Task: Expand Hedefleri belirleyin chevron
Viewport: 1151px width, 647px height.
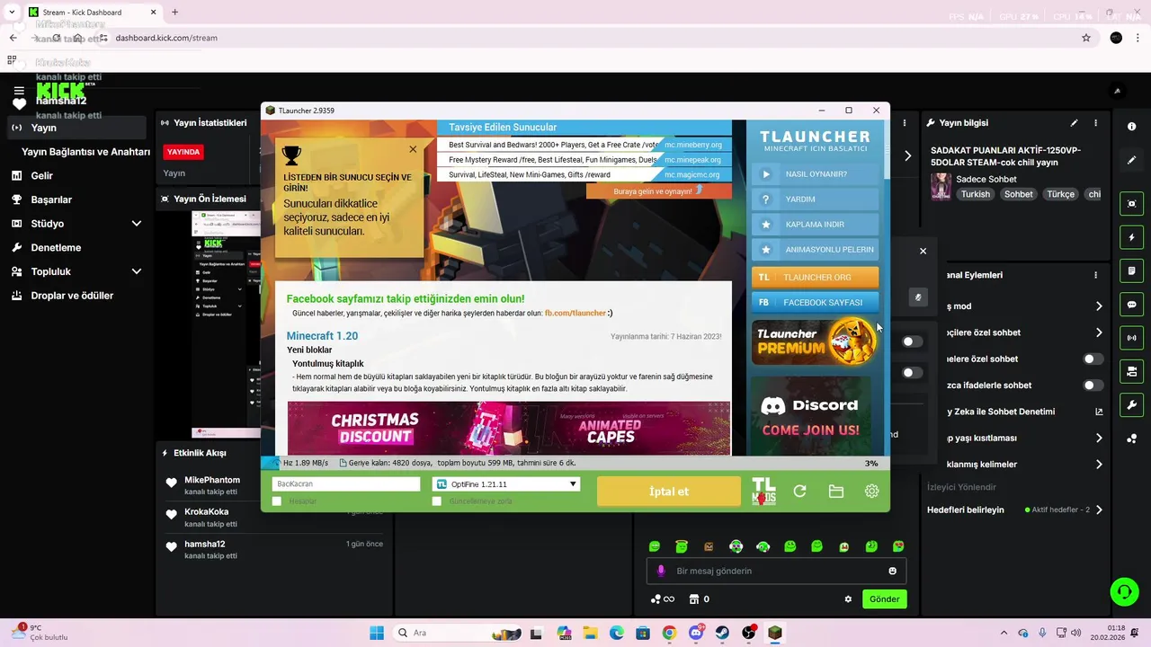Action: point(1099,510)
